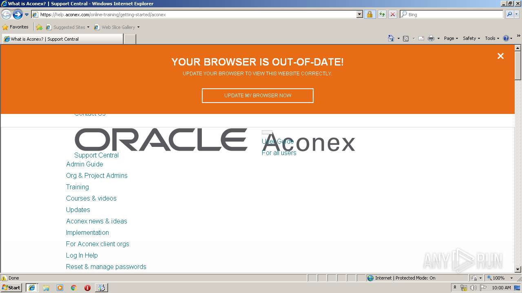Click the Oracle logo
522x293 pixels.
pos(161,140)
